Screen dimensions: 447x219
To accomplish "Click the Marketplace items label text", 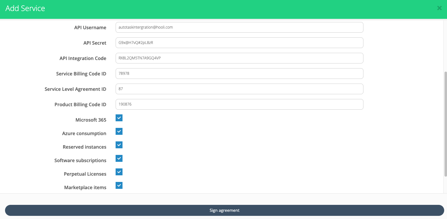I will click(85, 188).
